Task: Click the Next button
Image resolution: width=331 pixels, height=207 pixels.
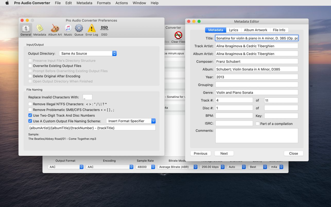Action: [x=224, y=153]
